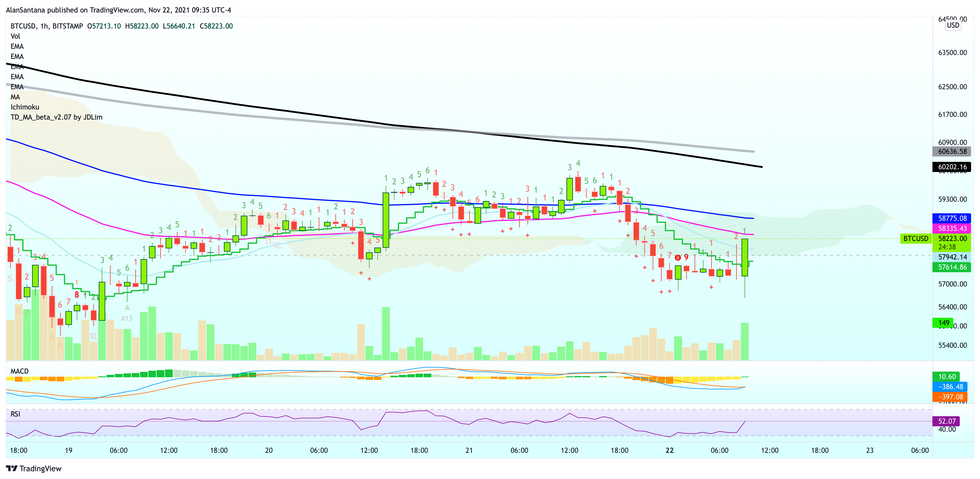
Task: Click the green 149 volume value tag
Action: point(943,323)
